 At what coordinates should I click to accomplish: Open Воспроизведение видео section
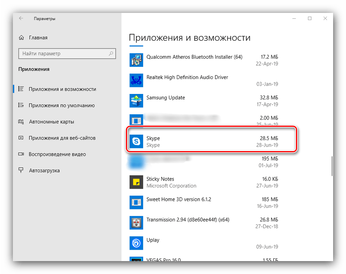coord(57,154)
